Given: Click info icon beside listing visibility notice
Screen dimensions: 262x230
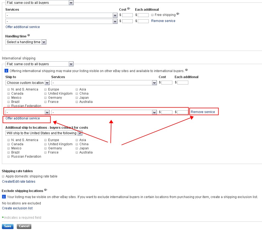Looking at the screenshot, I should pyautogui.click(x=4, y=197).
